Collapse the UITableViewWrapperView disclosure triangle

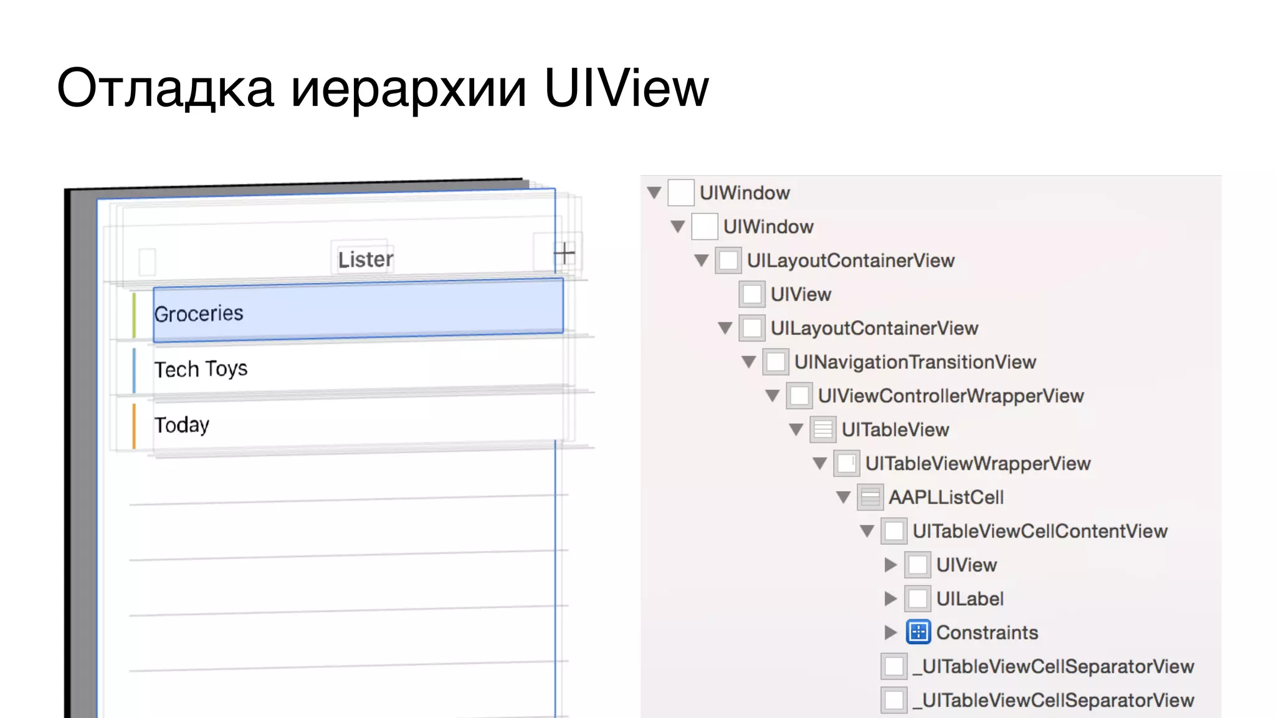point(820,463)
